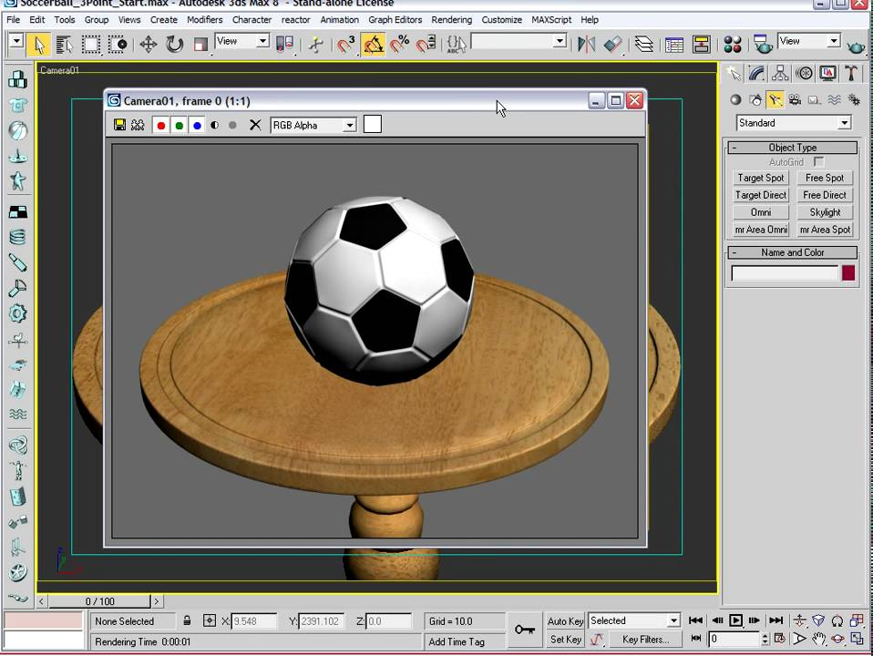Open the Material Editor icon

coord(733,44)
